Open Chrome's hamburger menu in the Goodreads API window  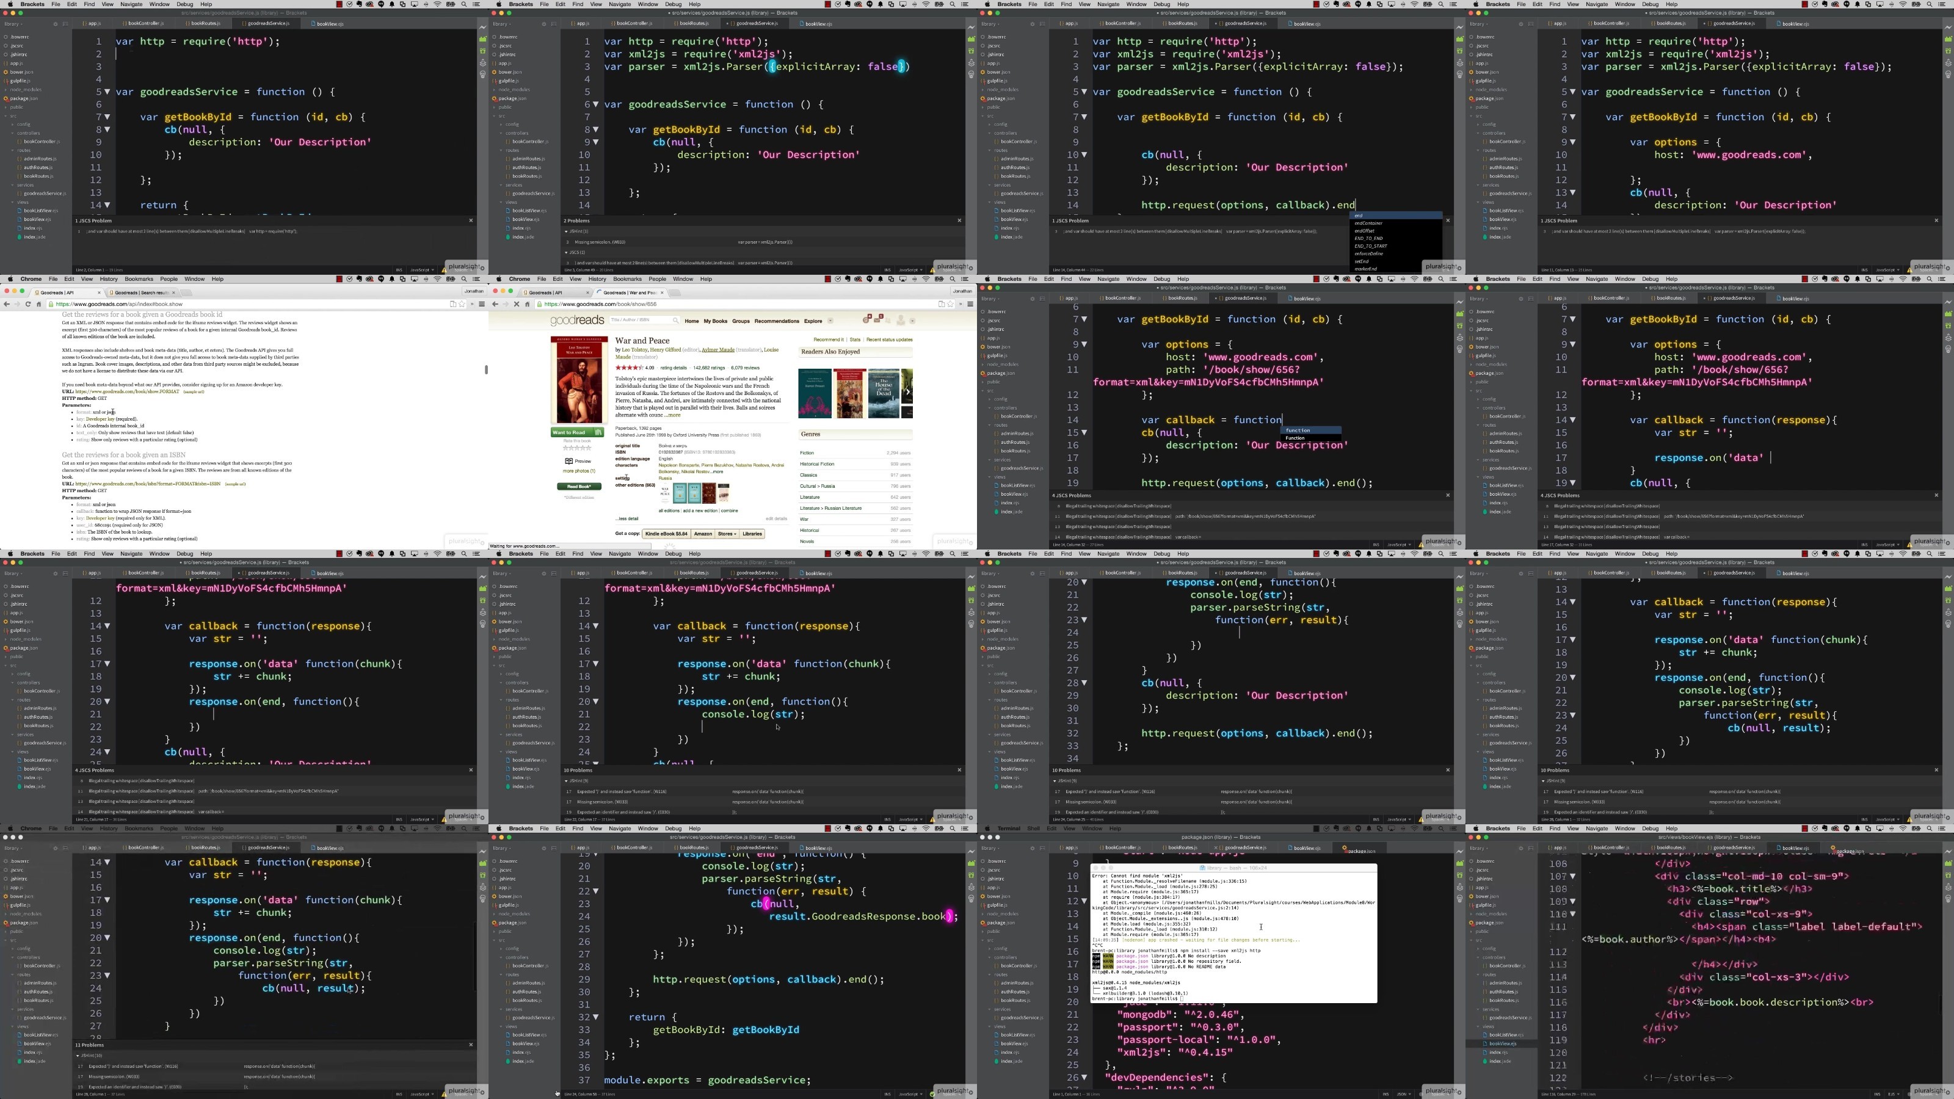coord(482,304)
